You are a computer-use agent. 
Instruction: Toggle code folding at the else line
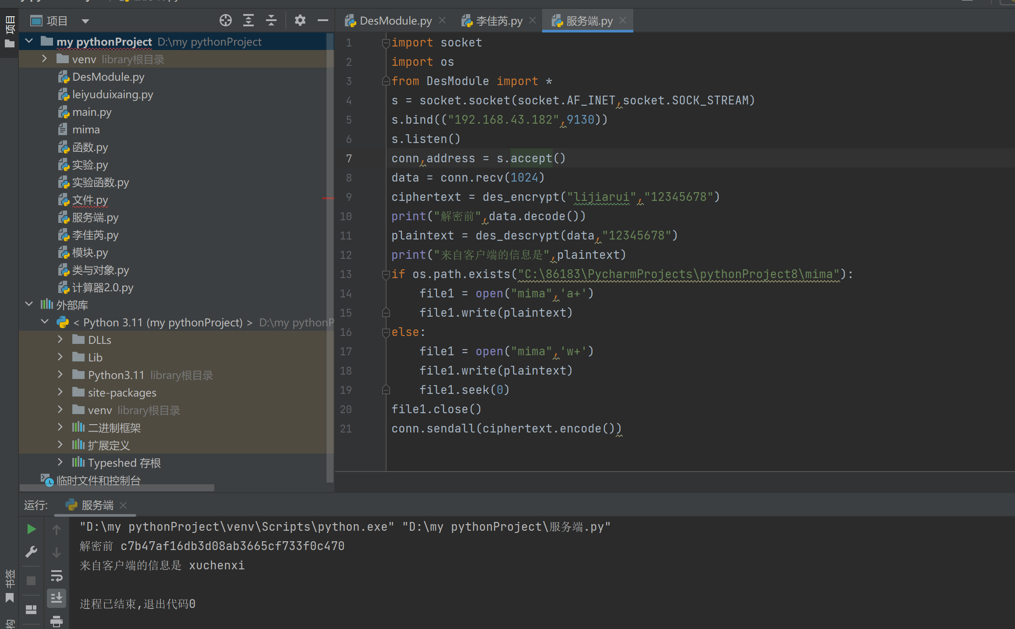tap(386, 332)
